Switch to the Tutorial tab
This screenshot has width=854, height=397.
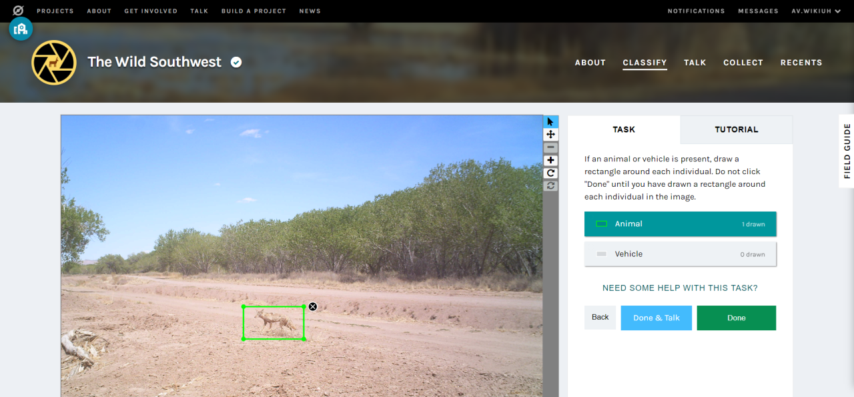coord(737,129)
